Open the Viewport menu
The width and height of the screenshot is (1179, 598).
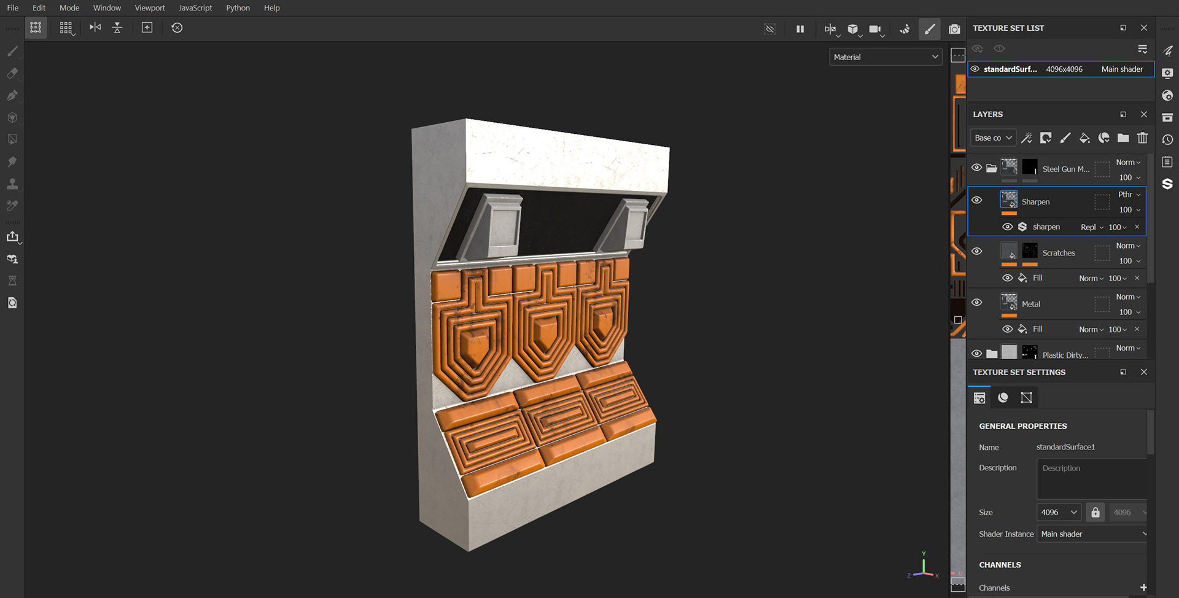[x=149, y=7]
